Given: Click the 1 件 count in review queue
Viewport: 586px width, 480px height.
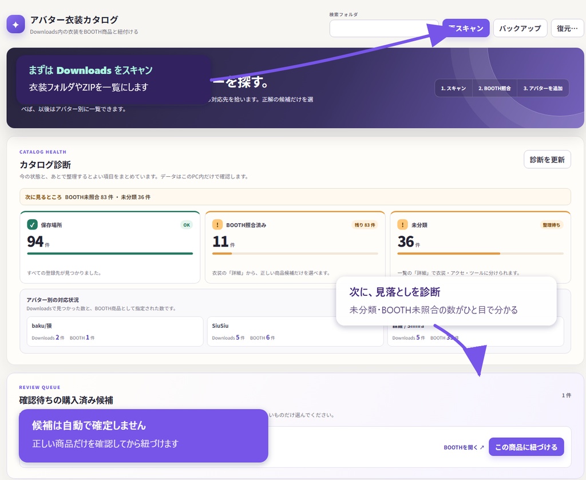Looking at the screenshot, I should (566, 395).
